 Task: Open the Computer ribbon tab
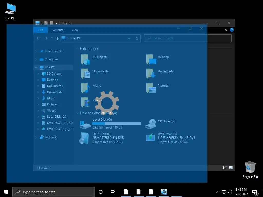coord(58,30)
